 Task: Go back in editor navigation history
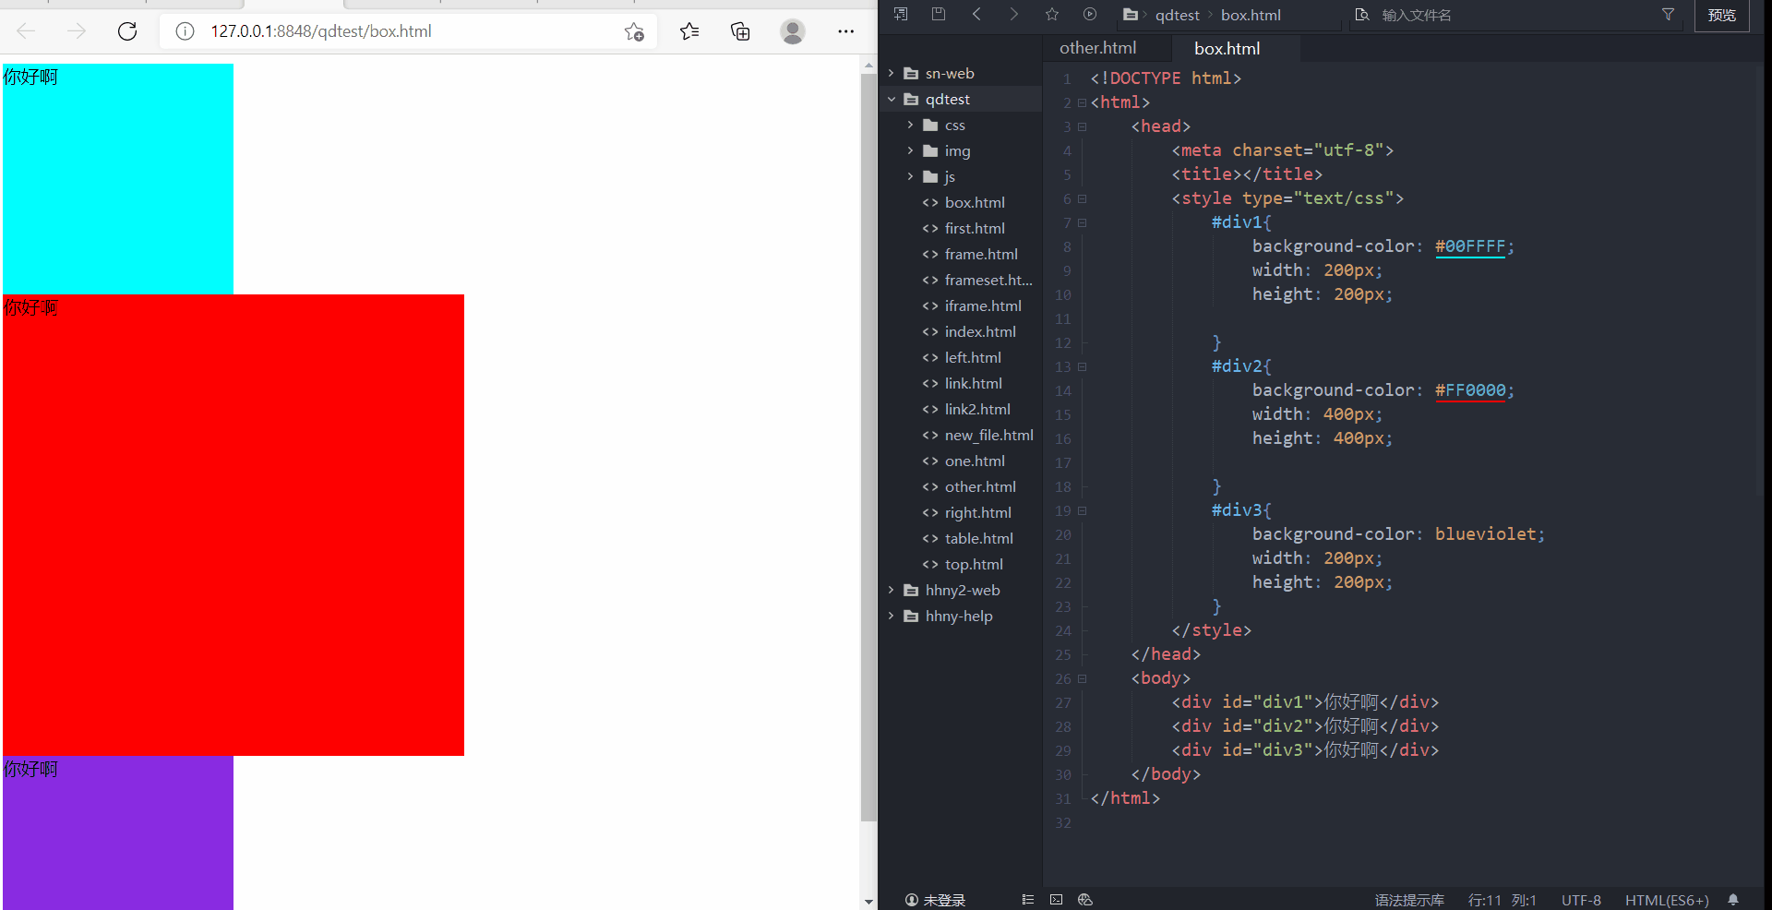click(976, 14)
